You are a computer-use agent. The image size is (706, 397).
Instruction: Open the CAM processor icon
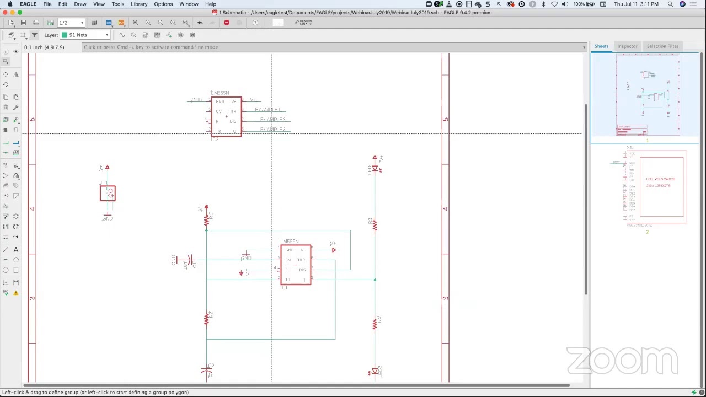[x=50, y=23]
